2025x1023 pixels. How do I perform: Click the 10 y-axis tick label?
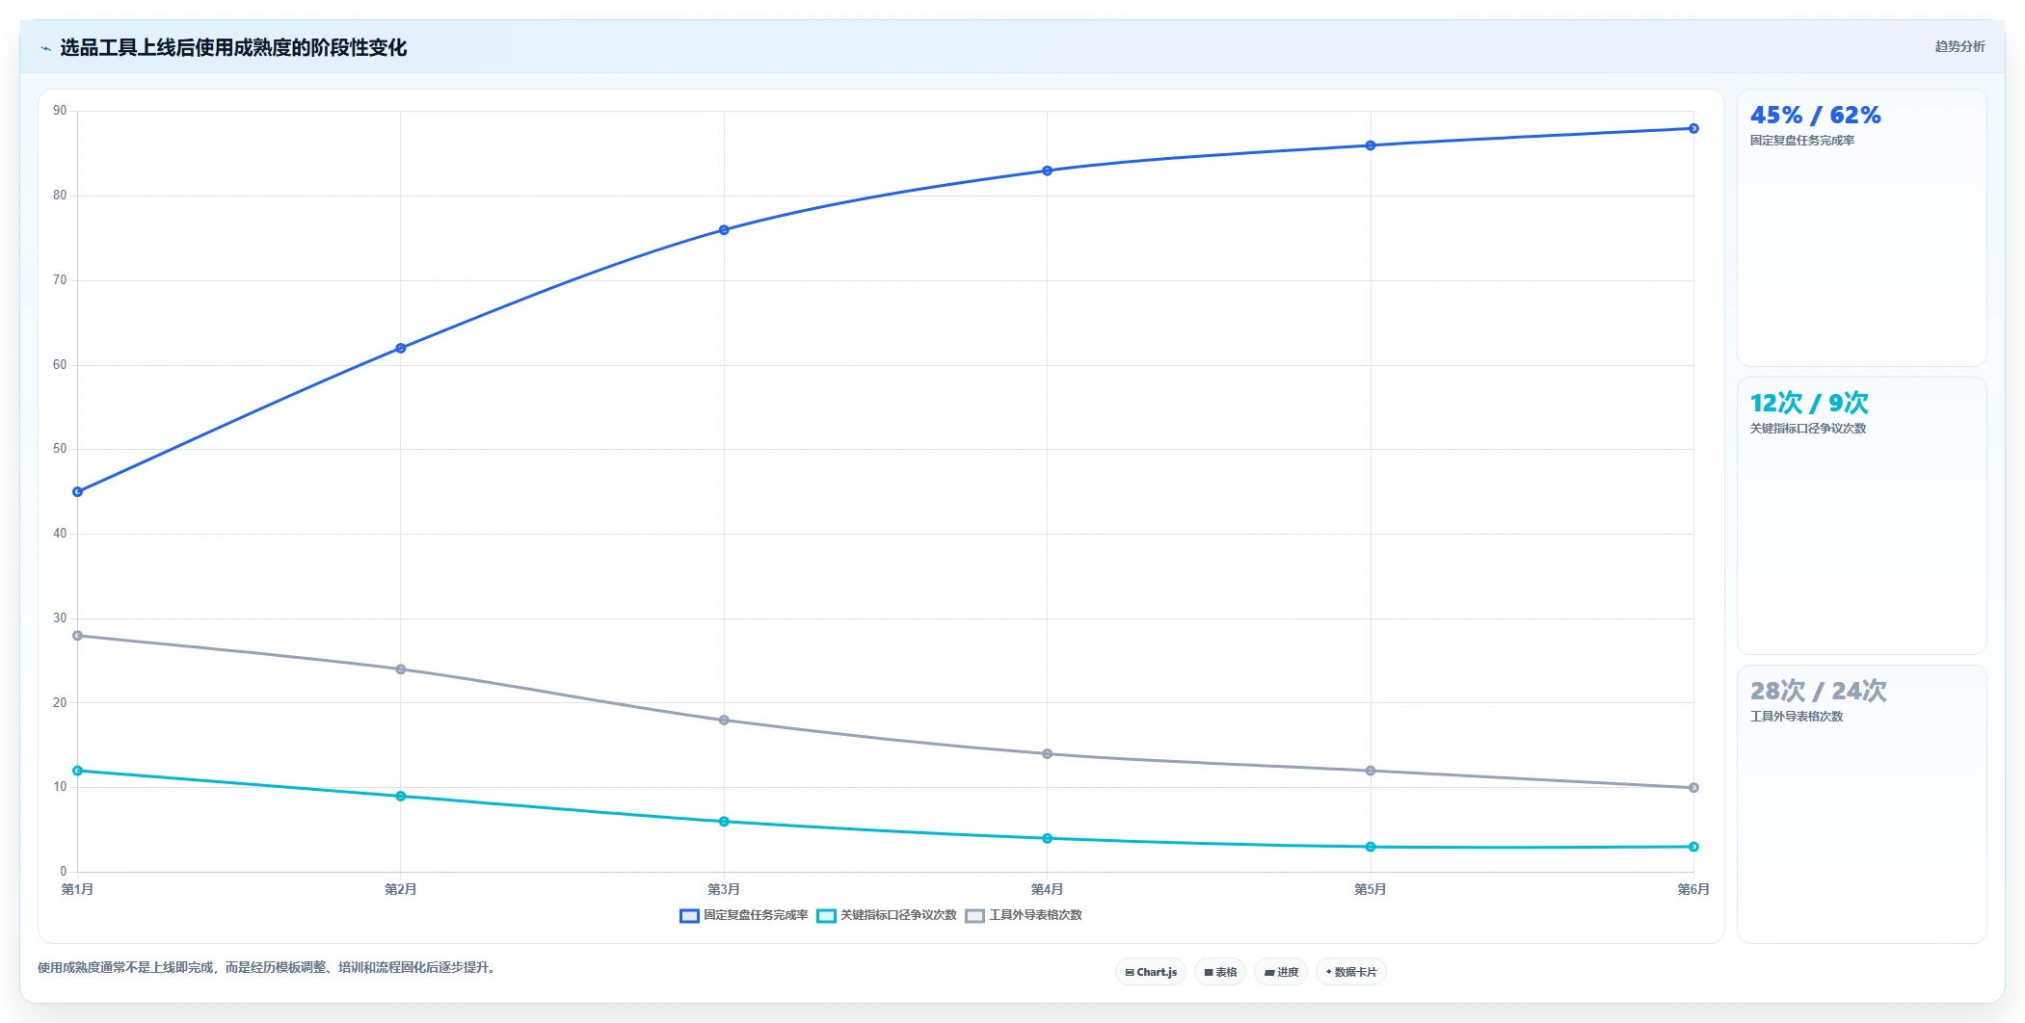[61, 787]
